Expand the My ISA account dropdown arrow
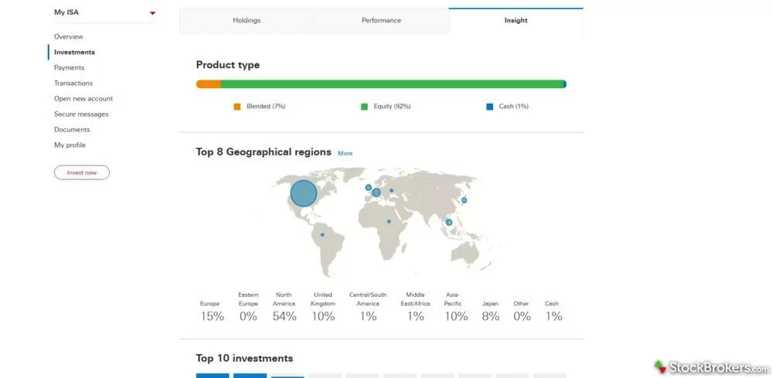773x378 pixels. [152, 13]
